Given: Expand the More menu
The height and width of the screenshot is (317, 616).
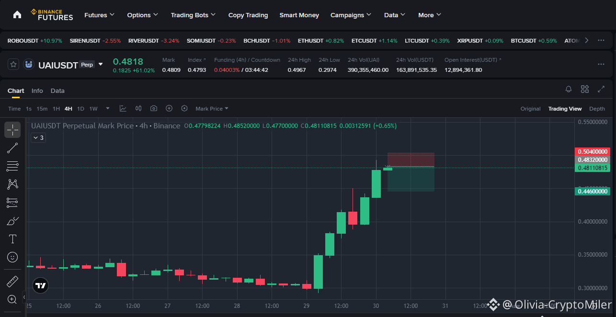Looking at the screenshot, I should [430, 15].
